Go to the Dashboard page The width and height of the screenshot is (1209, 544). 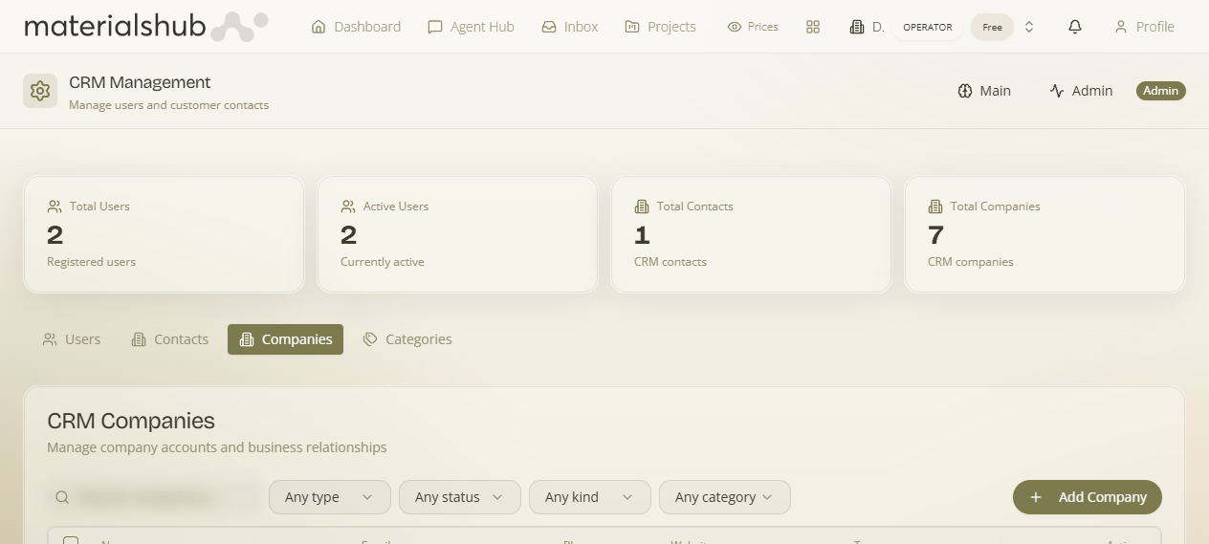tap(356, 27)
